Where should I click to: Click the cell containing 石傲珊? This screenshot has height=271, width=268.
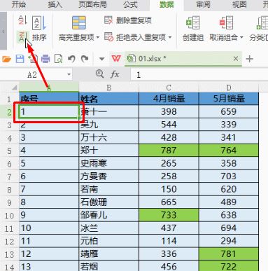pos(109,202)
